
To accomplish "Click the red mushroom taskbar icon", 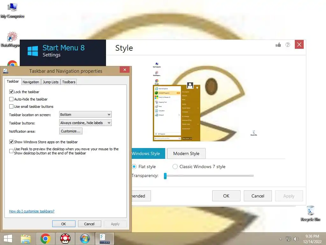I will 65,239.
